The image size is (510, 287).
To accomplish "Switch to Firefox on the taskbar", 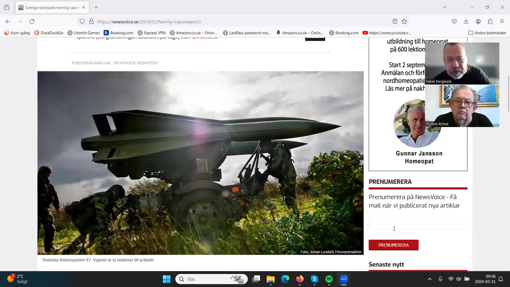I will pyautogui.click(x=300, y=279).
